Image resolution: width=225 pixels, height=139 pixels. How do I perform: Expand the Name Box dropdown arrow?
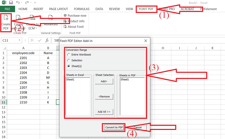[20, 40]
